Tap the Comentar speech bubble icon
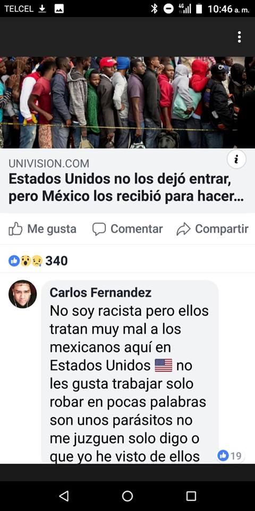 point(99,229)
